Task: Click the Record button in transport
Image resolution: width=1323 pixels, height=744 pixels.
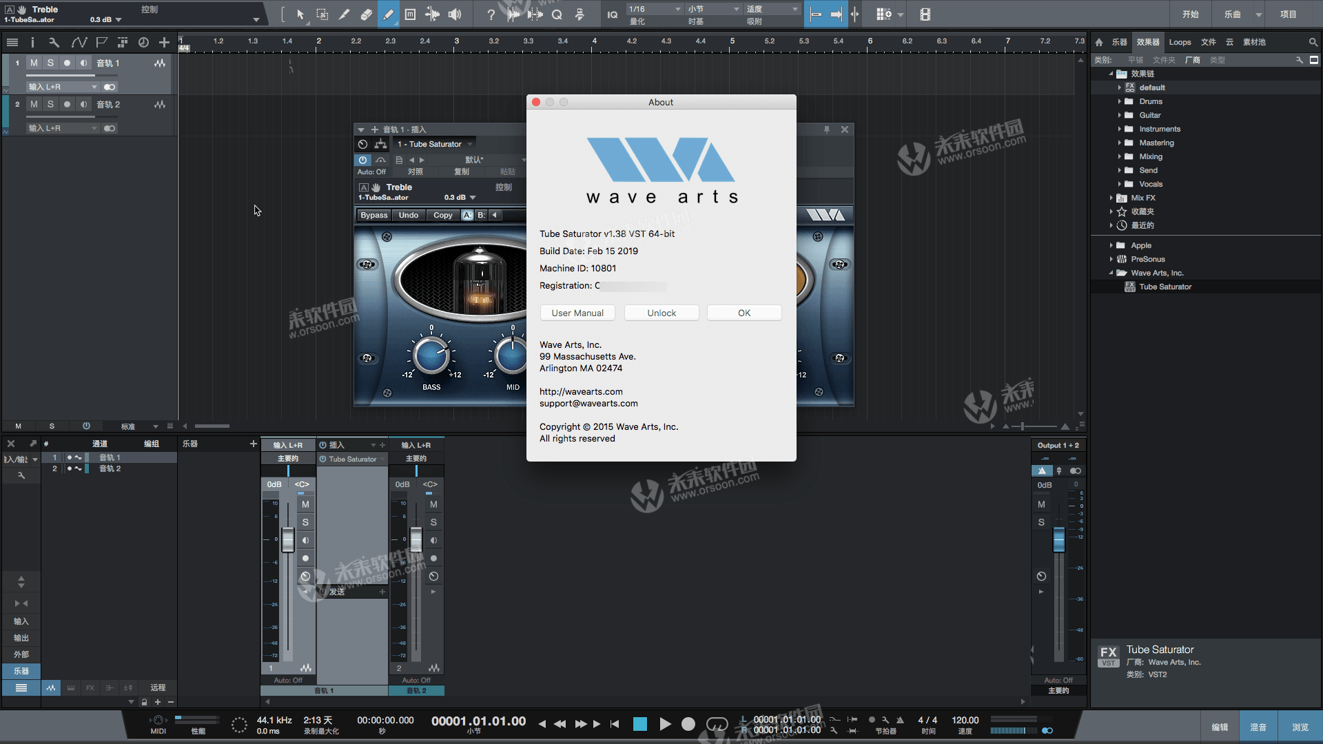Action: (688, 724)
